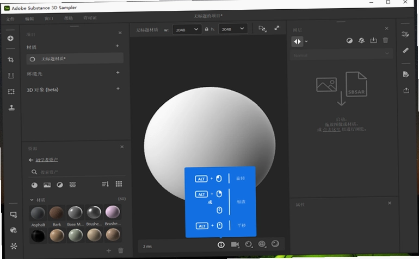
Task: Open the height 2048 dropdown
Action: (233, 29)
